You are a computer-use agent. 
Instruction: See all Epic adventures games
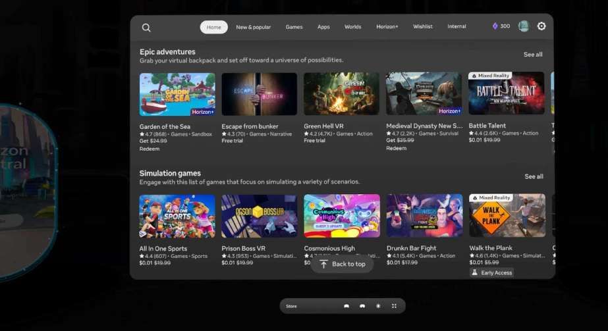pyautogui.click(x=533, y=55)
